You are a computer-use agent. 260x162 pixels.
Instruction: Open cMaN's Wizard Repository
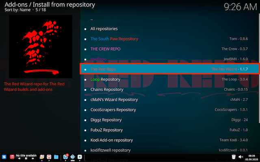pos(169,100)
